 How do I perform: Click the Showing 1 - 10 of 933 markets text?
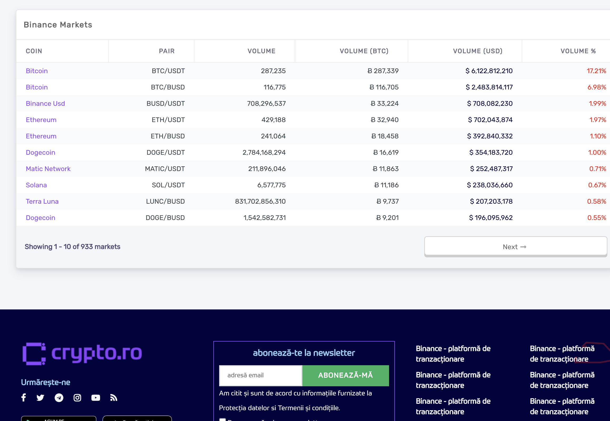click(72, 247)
